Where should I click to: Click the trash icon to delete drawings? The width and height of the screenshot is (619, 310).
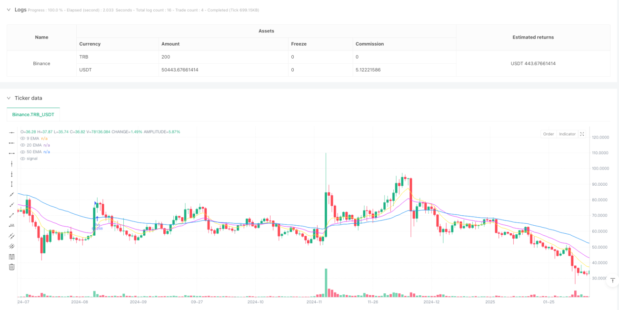coord(12,267)
